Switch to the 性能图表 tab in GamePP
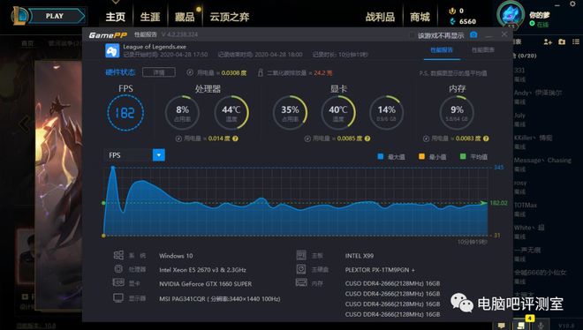 (x=483, y=50)
